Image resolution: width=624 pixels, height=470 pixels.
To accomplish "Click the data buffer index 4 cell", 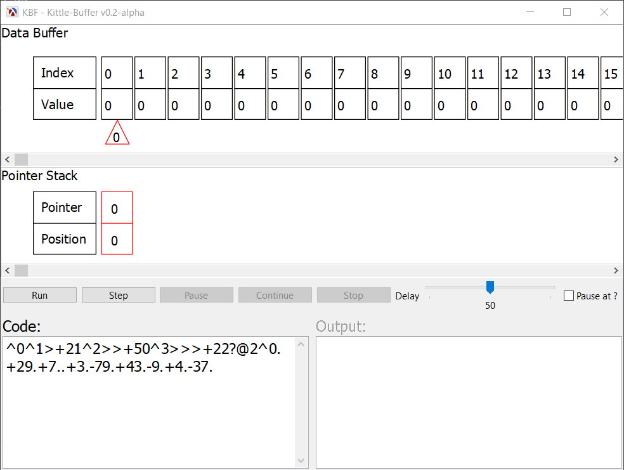I will 250,73.
